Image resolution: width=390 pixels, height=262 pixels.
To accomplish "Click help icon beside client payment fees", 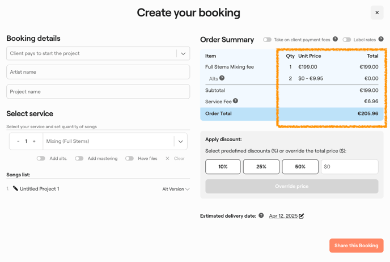I will (x=335, y=39).
